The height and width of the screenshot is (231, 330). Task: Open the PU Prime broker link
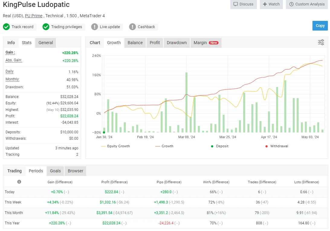coord(34,16)
